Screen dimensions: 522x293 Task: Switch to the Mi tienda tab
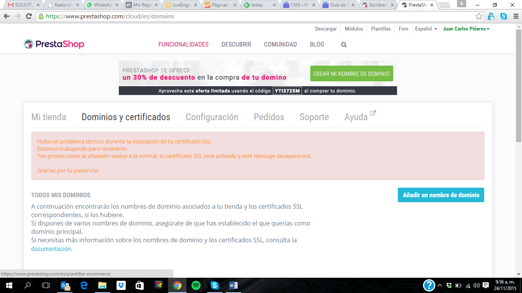[x=49, y=117]
